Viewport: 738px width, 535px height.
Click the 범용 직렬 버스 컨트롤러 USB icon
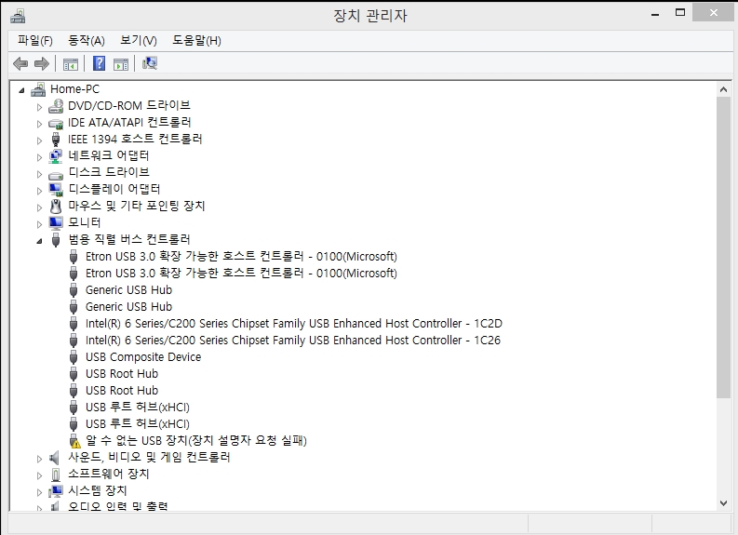coord(56,239)
